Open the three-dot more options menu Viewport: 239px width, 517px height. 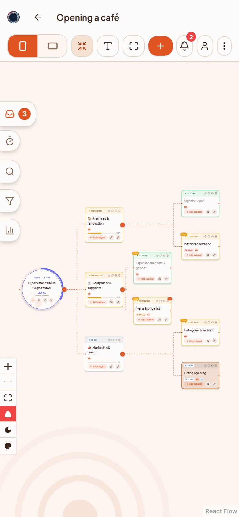point(224,46)
